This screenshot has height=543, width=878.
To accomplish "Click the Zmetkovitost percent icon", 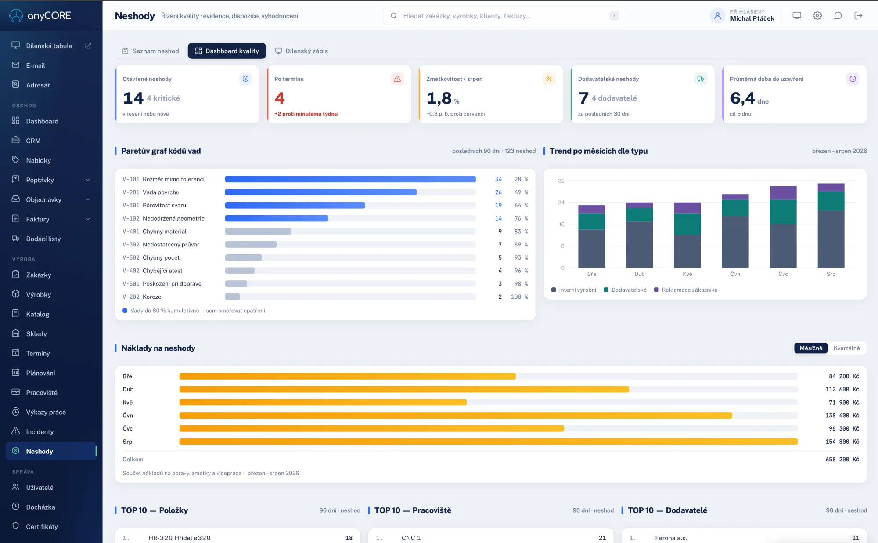I will [x=549, y=79].
